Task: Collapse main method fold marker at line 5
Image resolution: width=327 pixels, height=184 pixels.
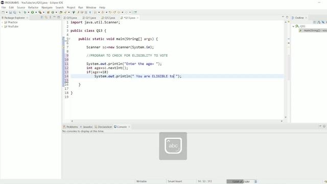Action: 69,39
